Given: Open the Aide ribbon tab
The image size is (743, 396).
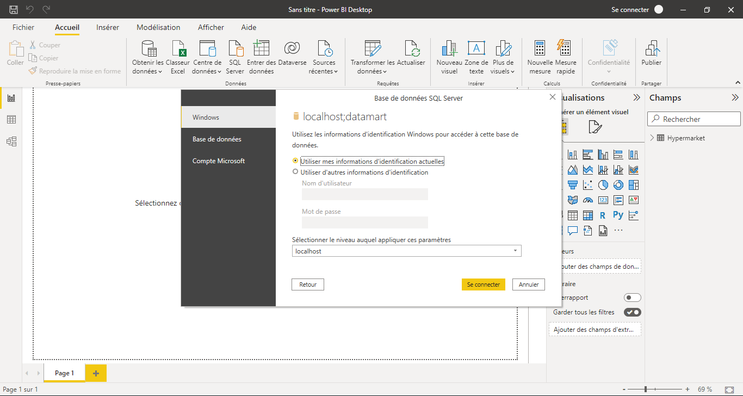Looking at the screenshot, I should 249,27.
